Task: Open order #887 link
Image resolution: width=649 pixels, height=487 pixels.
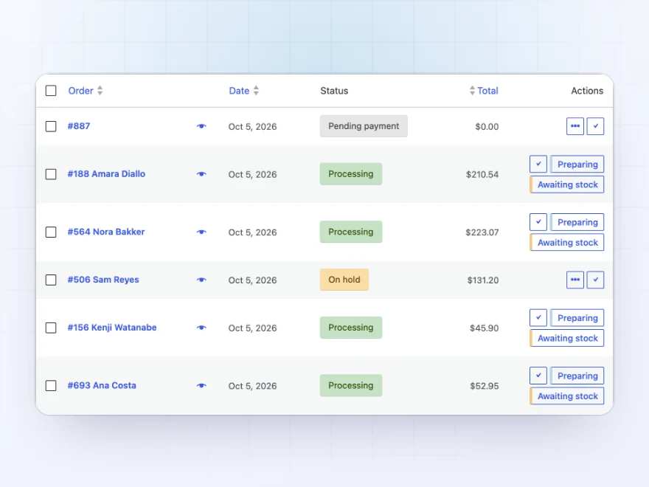Action: [79, 126]
